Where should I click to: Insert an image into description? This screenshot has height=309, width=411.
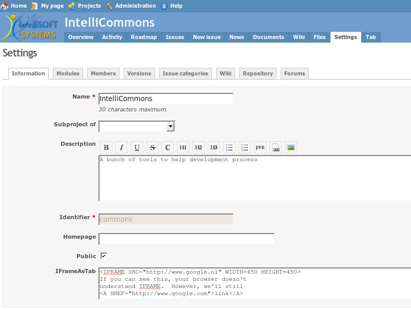click(291, 147)
